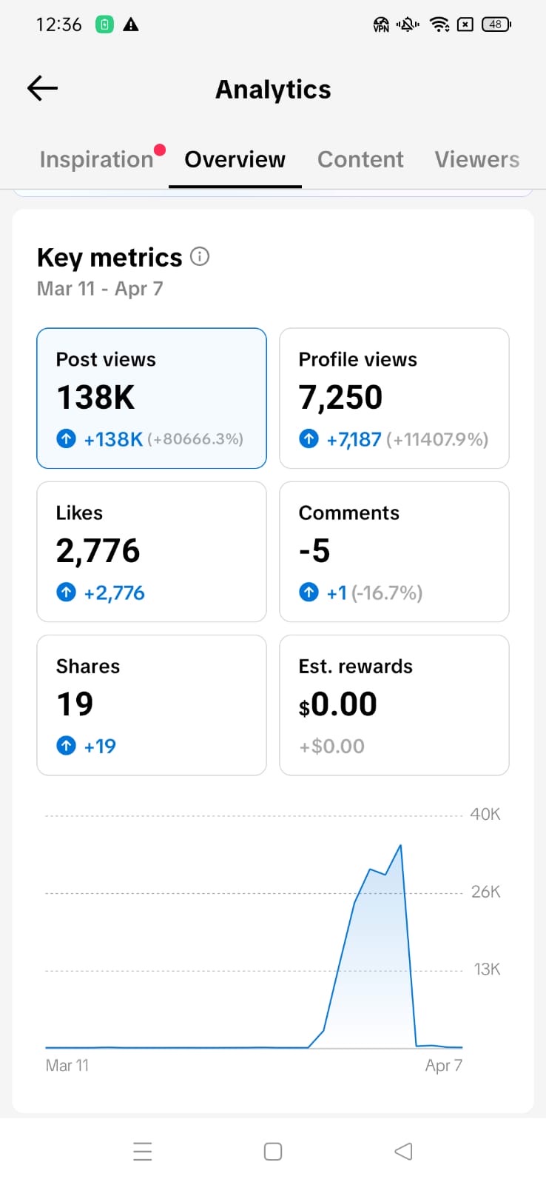Open Key metrics info icon
This screenshot has height=1185, width=546.
click(200, 257)
